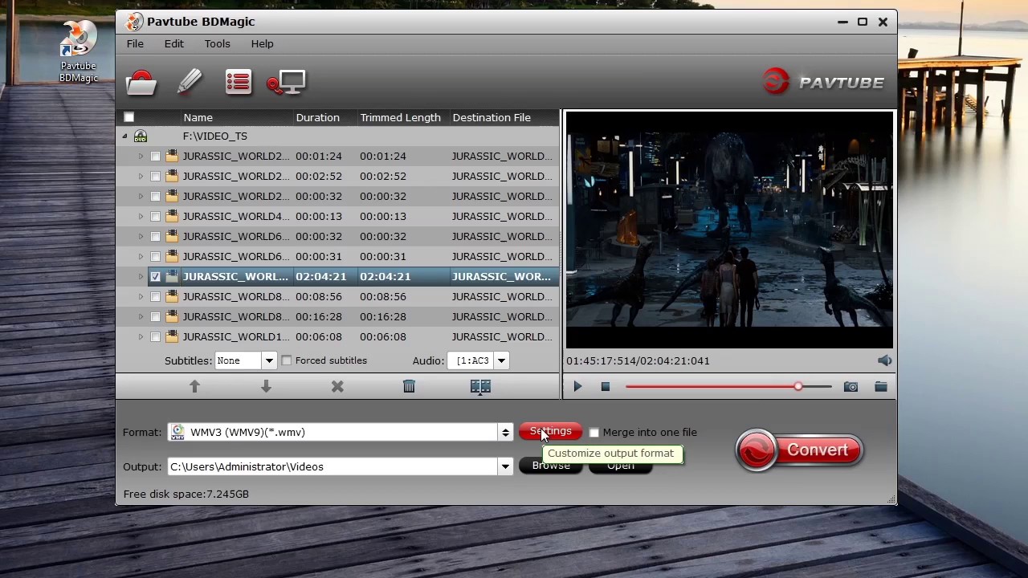The width and height of the screenshot is (1028, 578).
Task: Click the Name column header
Action: point(198,117)
